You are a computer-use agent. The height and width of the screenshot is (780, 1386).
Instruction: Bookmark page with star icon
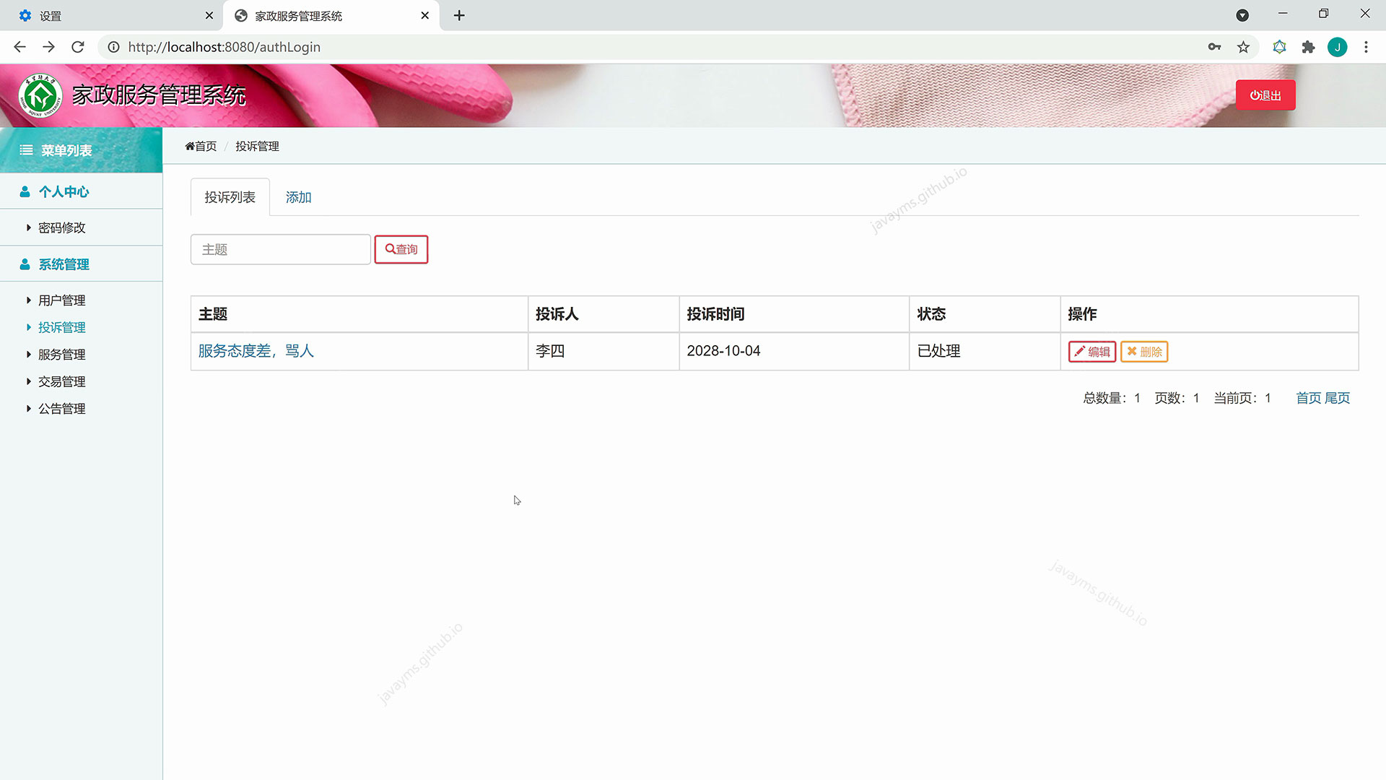[1243, 47]
